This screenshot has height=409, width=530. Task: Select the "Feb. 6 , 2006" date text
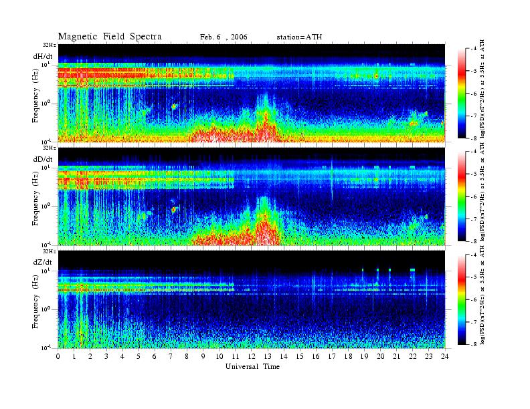(224, 37)
